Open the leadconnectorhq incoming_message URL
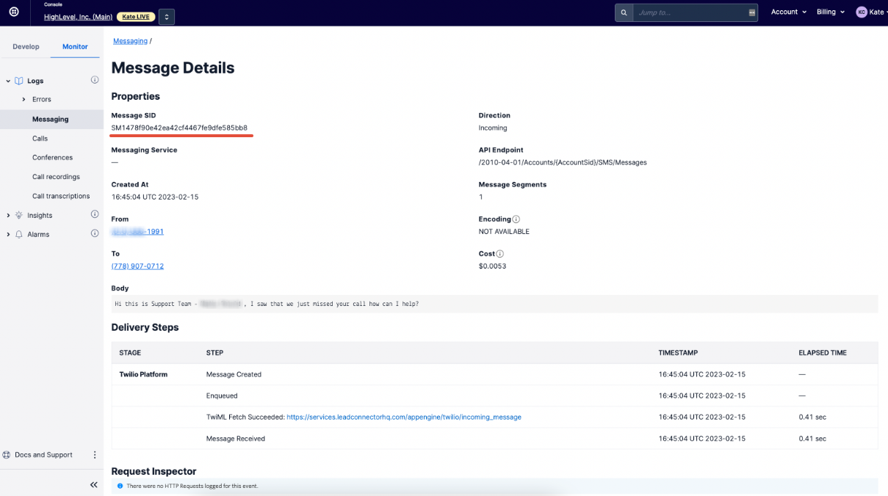888x496 pixels. click(x=404, y=417)
